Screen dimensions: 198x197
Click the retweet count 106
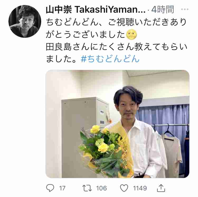(101, 188)
